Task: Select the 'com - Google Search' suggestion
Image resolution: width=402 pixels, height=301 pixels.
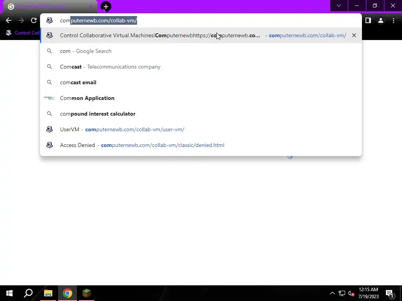Action: click(x=201, y=51)
